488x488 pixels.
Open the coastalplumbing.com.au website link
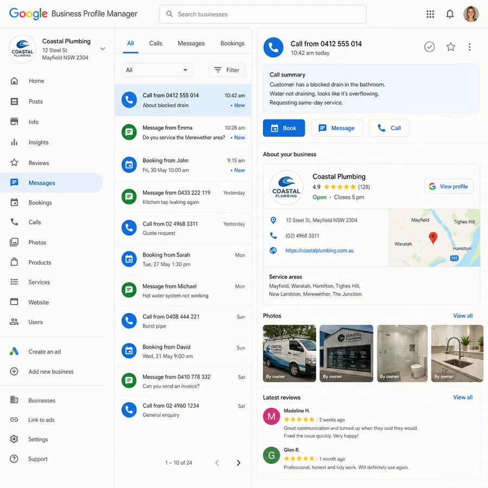pyautogui.click(x=319, y=251)
